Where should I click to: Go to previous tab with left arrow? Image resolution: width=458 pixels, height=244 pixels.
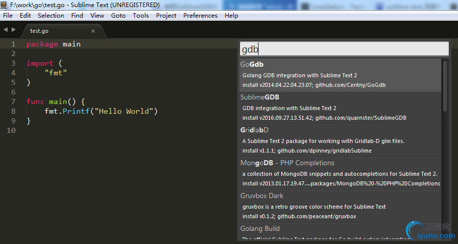click(5, 29)
